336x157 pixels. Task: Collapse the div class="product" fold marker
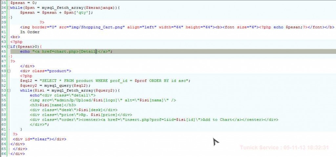[x=9, y=71]
